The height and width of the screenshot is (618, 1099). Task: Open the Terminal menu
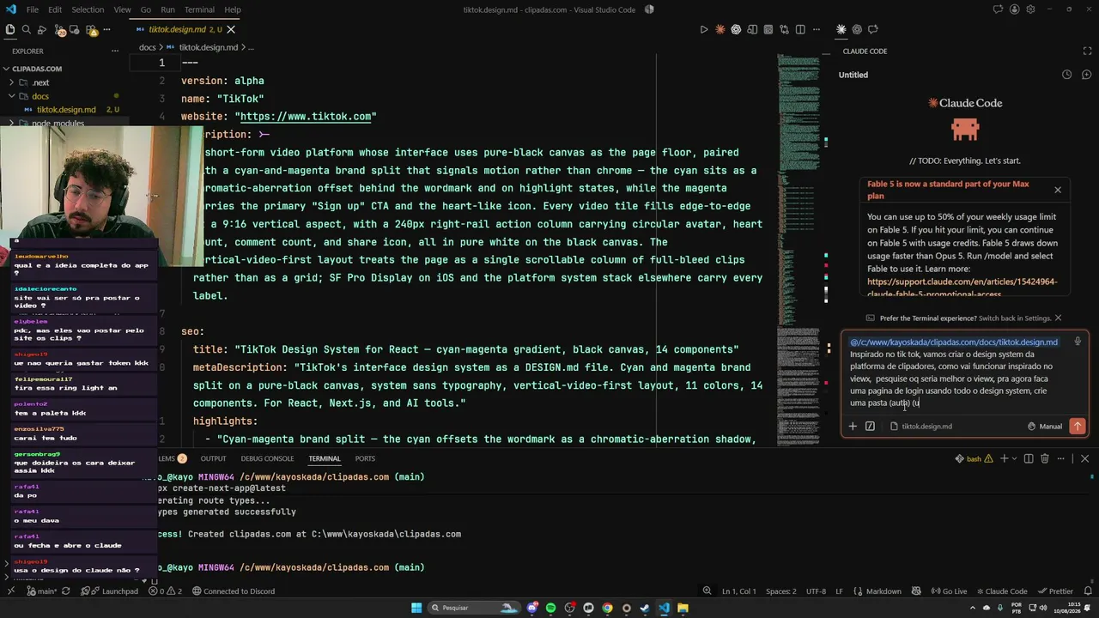click(199, 9)
